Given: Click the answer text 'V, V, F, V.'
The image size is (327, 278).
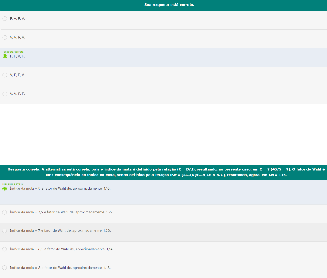Looking at the screenshot, I should tap(17, 38).
